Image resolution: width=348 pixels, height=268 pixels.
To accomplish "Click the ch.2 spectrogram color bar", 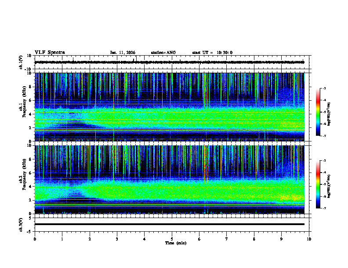I will click(318, 184).
